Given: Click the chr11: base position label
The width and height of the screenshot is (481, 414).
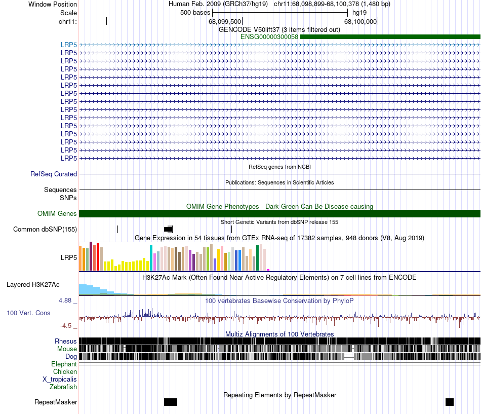Looking at the screenshot, I should [68, 21].
